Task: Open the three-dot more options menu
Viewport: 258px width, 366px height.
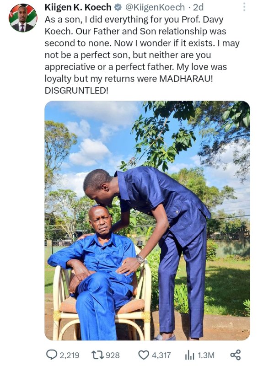Action: [x=244, y=7]
